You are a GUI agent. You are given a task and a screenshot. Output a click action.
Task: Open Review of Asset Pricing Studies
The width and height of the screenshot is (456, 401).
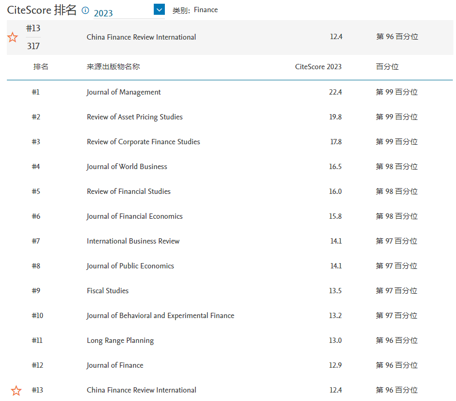(x=135, y=117)
